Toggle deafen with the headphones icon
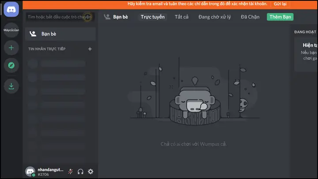 [80, 171]
